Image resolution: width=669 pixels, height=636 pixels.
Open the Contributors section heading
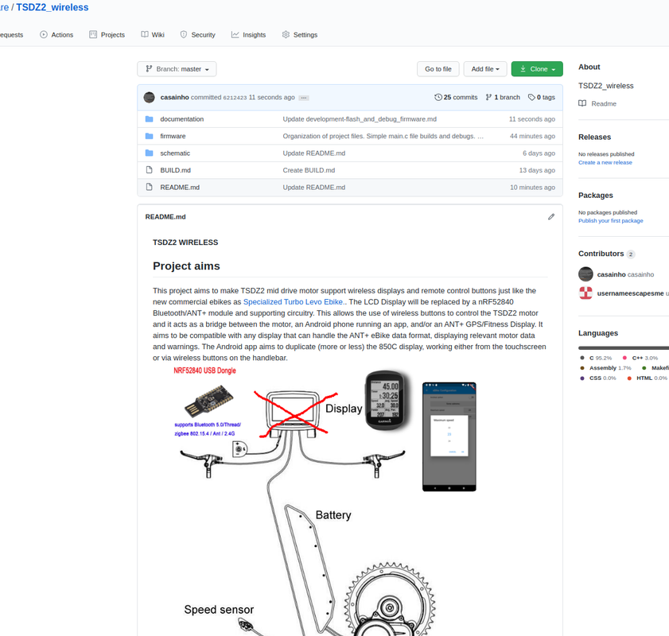[x=601, y=254]
